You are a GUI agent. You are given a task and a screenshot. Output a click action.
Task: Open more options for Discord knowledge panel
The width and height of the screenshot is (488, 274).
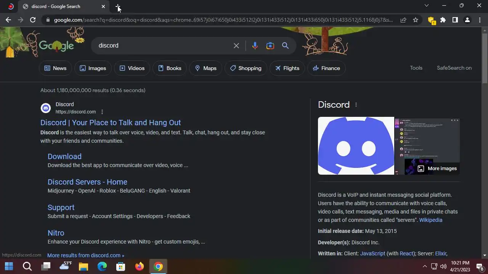356,105
